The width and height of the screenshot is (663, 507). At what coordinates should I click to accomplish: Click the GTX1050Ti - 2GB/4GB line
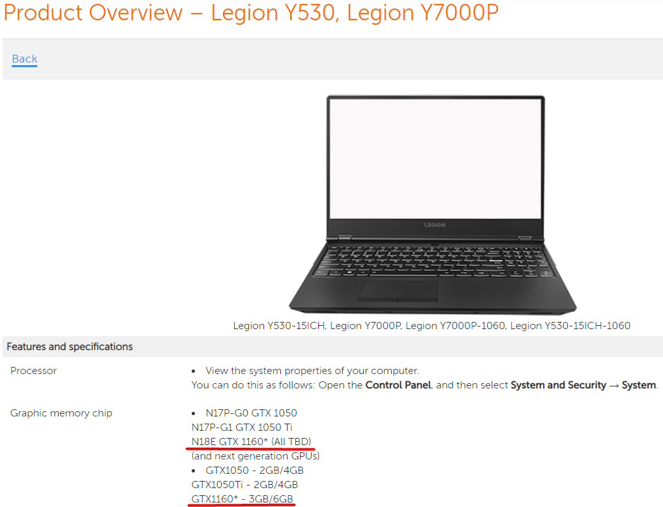(245, 485)
